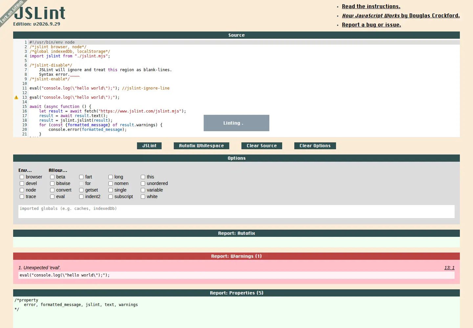Click the Report: Warnings (1) header
The width and height of the screenshot is (473, 328).
click(236, 256)
